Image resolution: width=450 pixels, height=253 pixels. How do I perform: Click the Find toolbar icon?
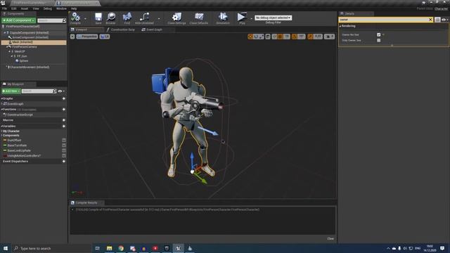pos(127,18)
